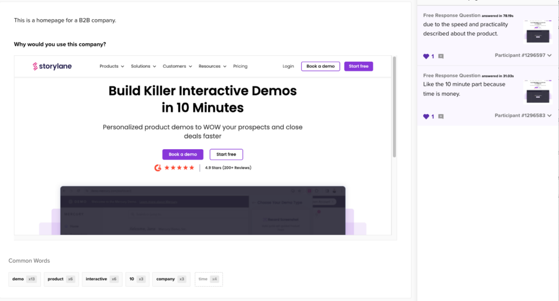Click the demo preview screenshot
This screenshot has height=301, width=559.
click(203, 210)
